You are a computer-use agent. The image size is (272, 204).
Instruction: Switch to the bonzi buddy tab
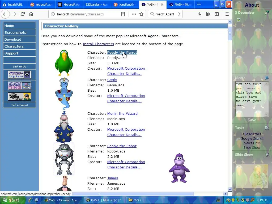click(125, 5)
